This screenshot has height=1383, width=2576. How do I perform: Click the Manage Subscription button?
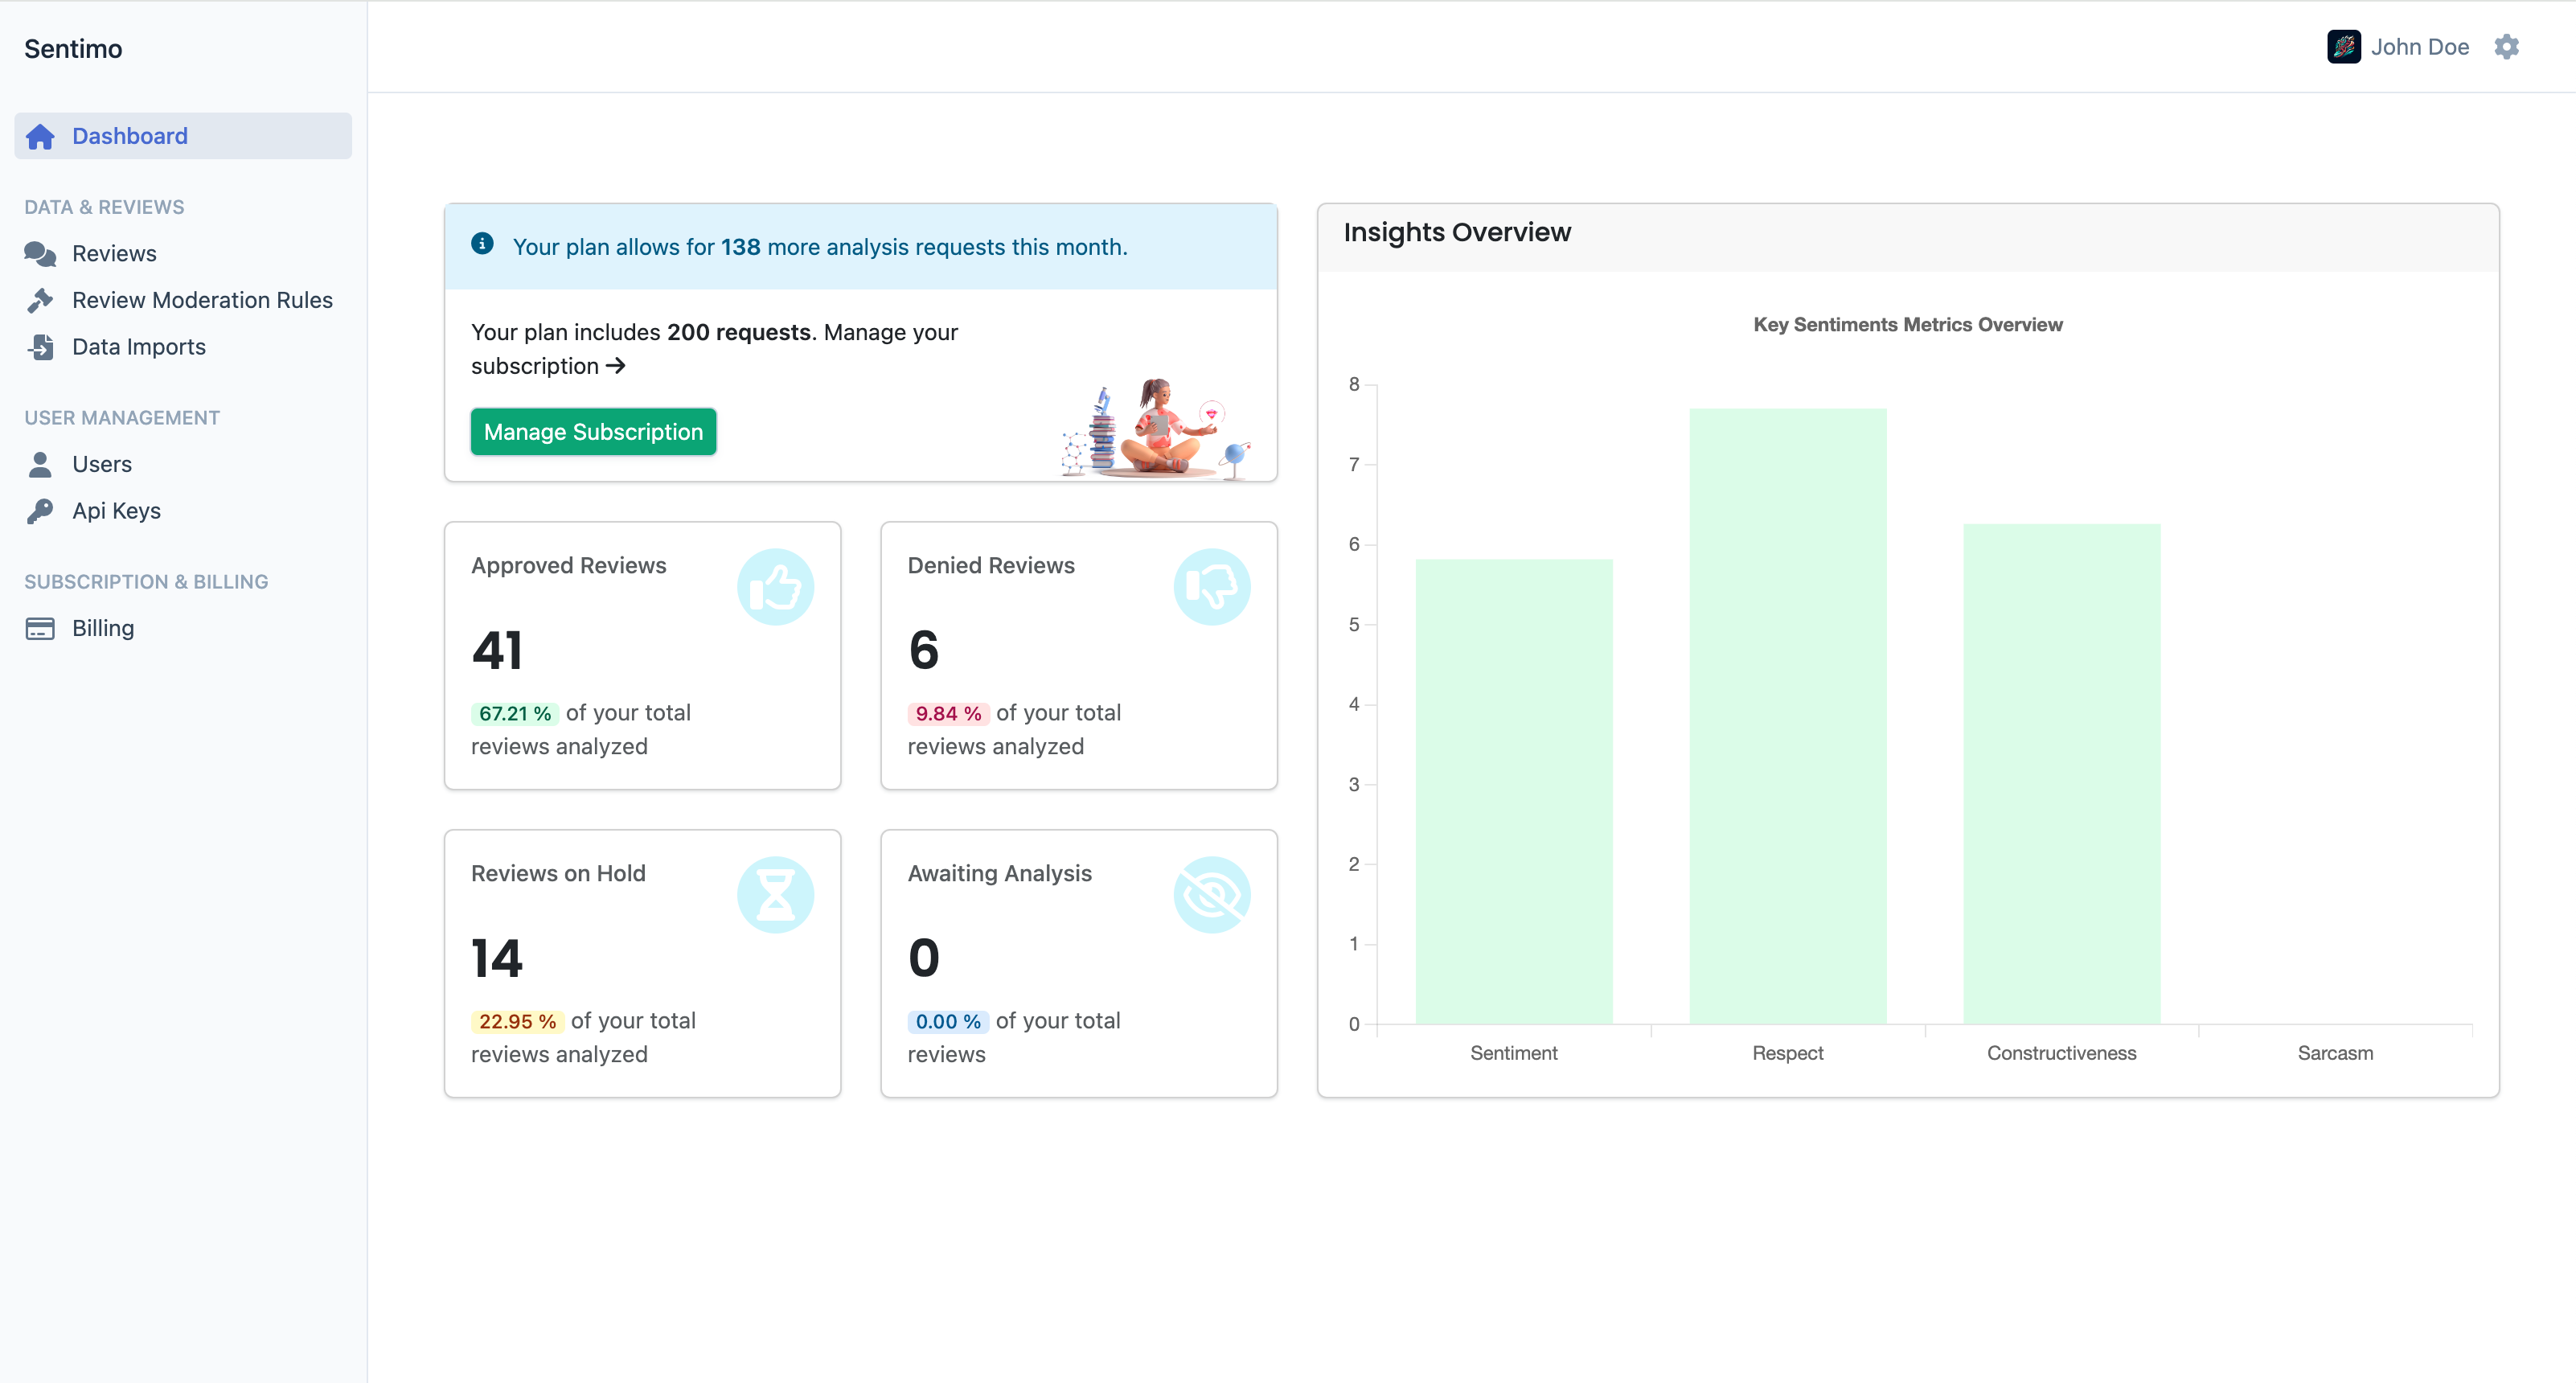[593, 431]
